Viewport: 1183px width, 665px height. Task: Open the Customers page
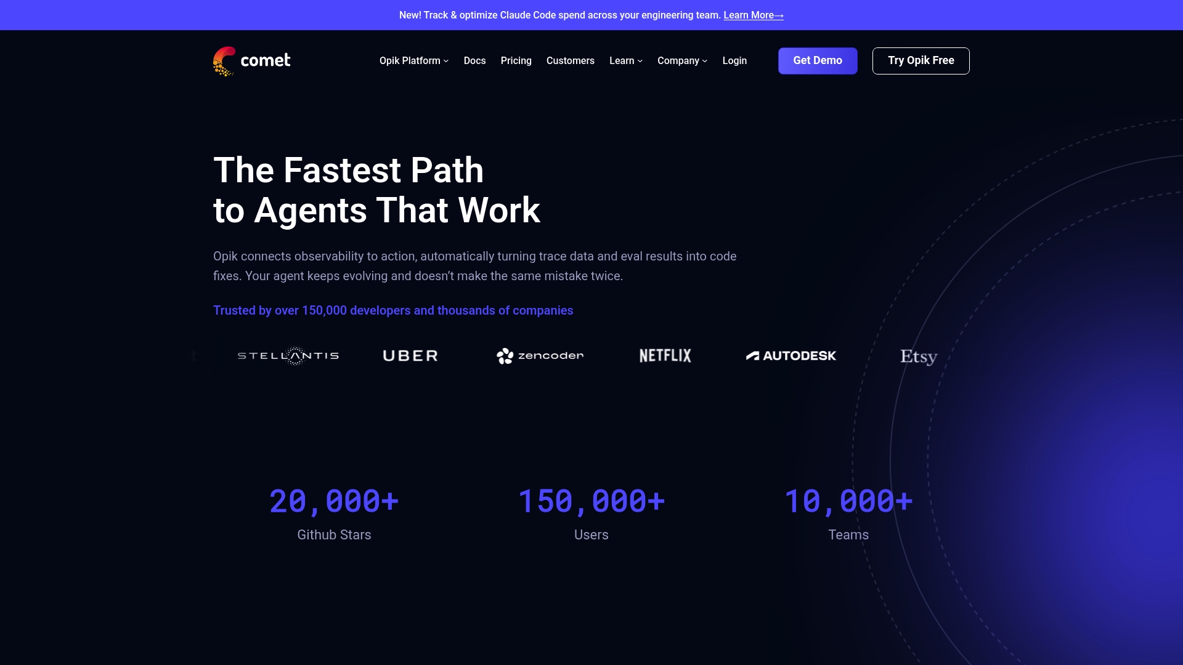point(571,61)
